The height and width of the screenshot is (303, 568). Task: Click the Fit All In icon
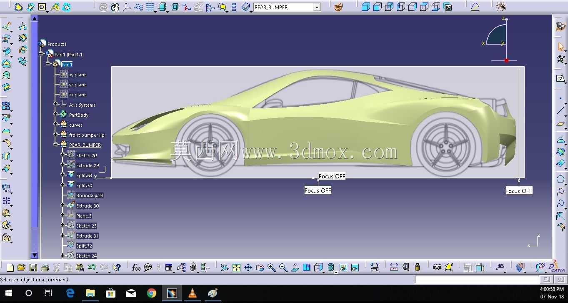tap(236, 268)
